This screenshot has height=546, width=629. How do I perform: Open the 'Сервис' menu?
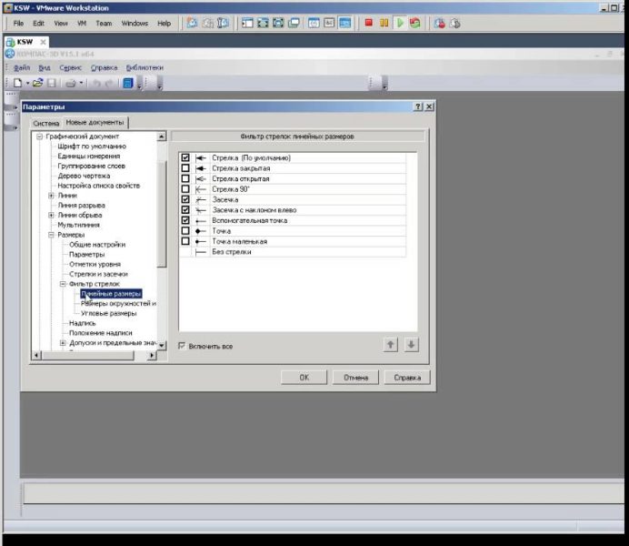[x=71, y=67]
